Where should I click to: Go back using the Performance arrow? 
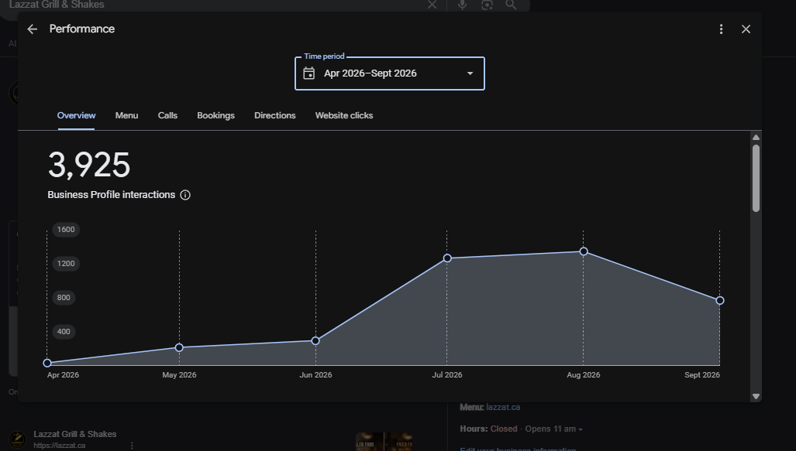pos(32,29)
